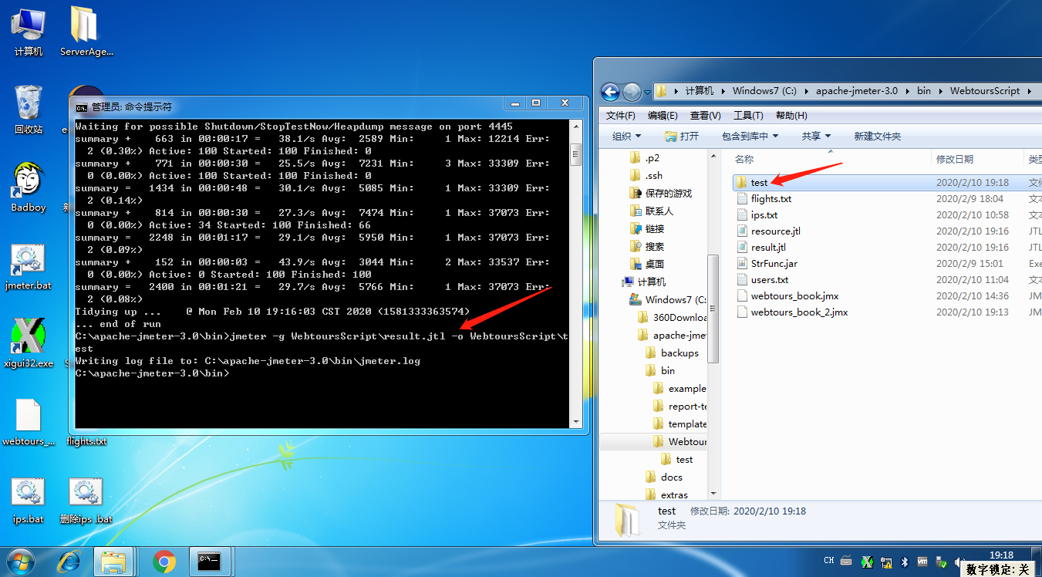Select the test folder in file list
Image resolution: width=1042 pixels, height=577 pixels.
pyautogui.click(x=759, y=183)
